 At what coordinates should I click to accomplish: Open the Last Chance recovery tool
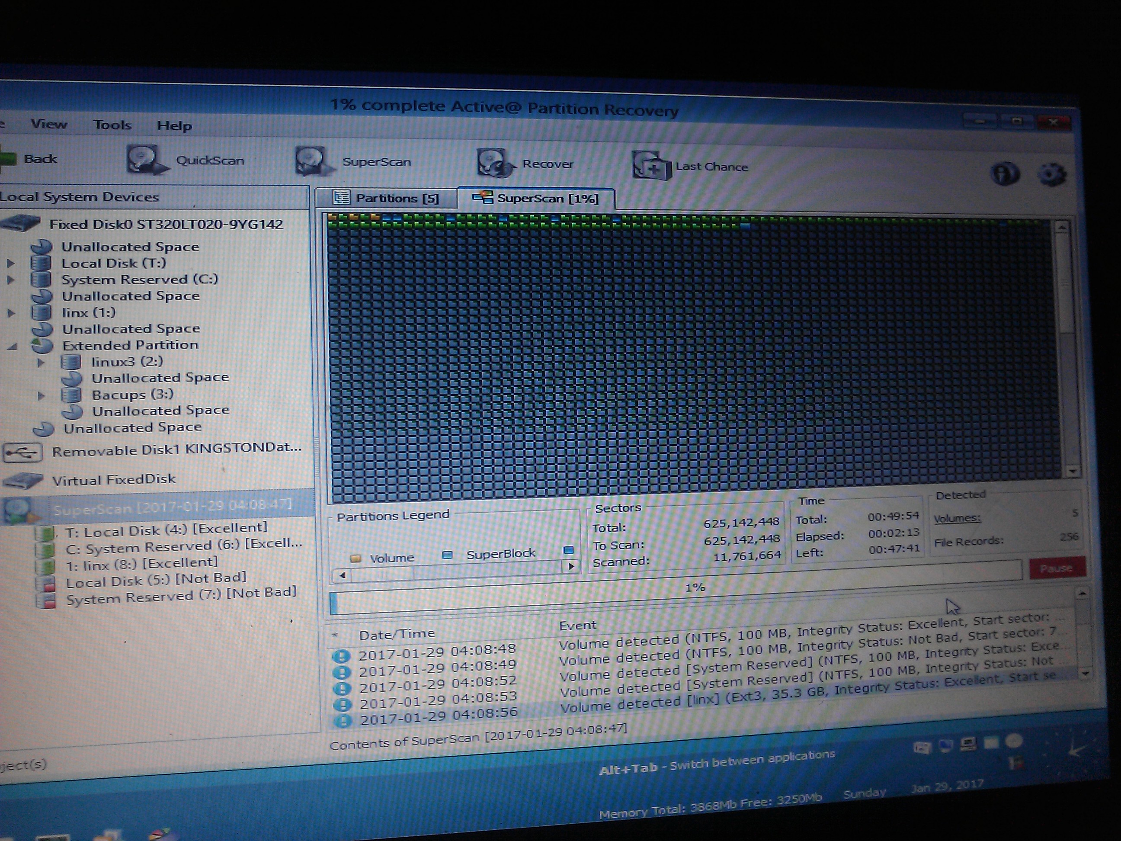pyautogui.click(x=652, y=166)
